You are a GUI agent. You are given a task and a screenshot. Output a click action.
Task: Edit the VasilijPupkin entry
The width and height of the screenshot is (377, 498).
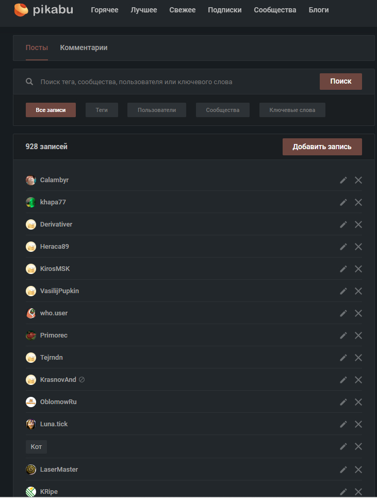click(x=343, y=291)
